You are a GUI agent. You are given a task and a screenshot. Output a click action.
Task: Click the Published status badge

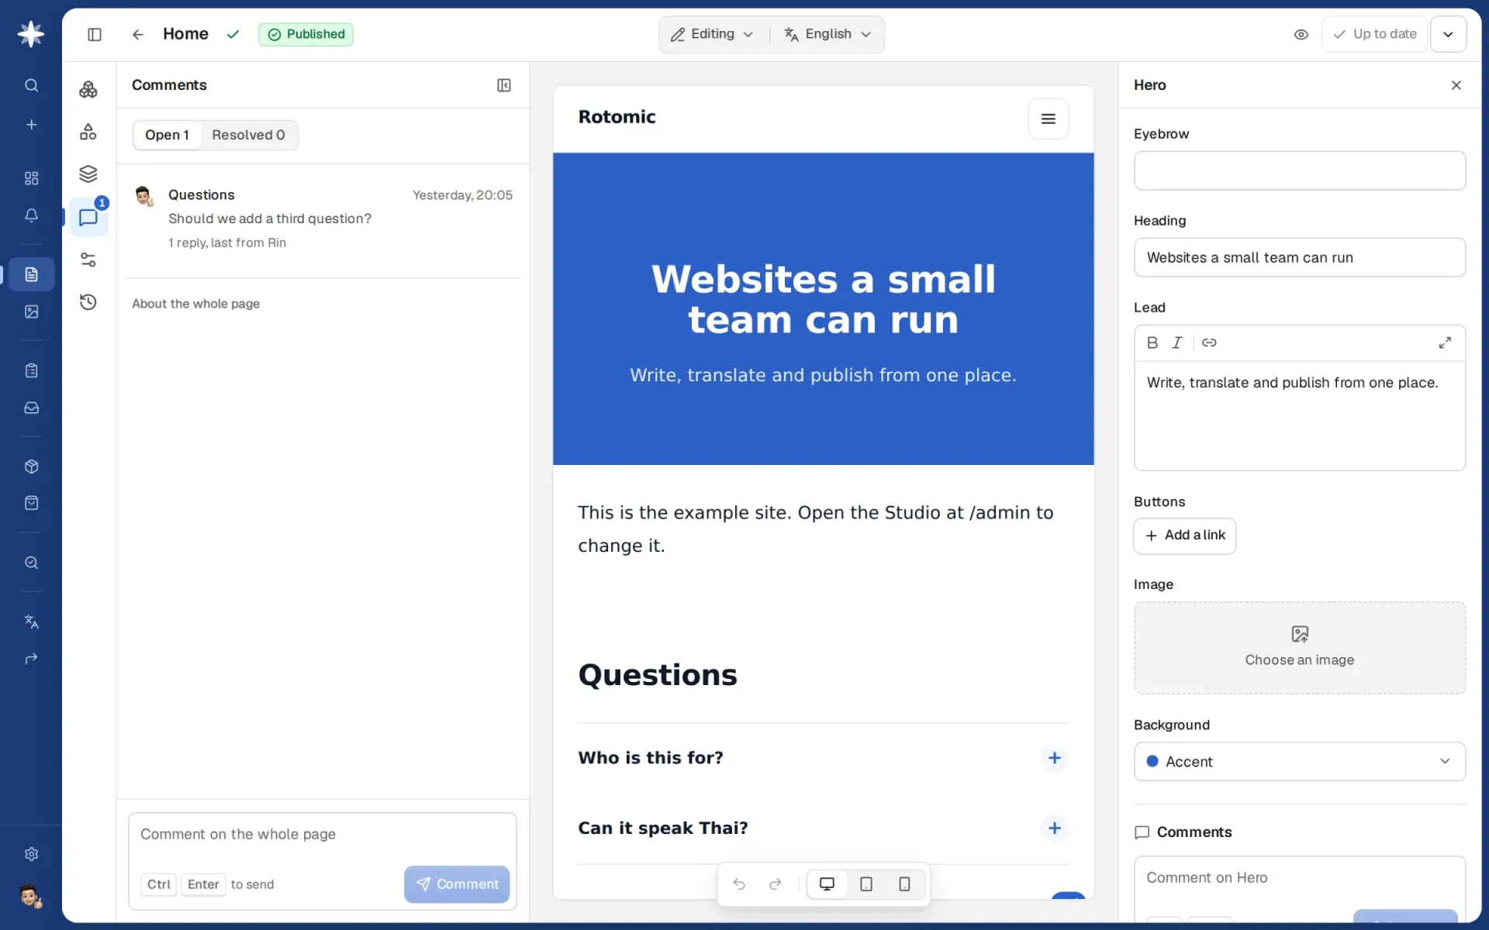click(306, 34)
